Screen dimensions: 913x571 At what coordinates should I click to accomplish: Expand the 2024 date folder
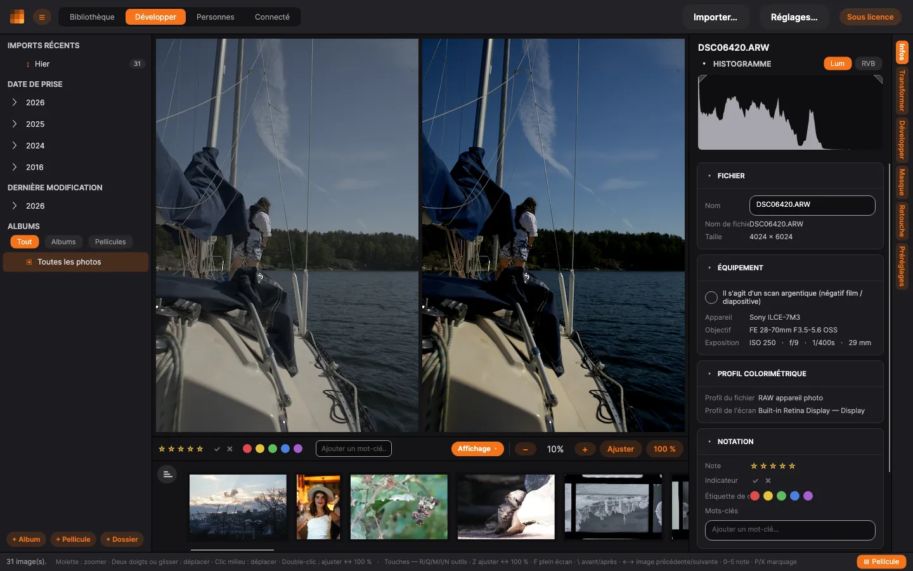[x=15, y=146]
